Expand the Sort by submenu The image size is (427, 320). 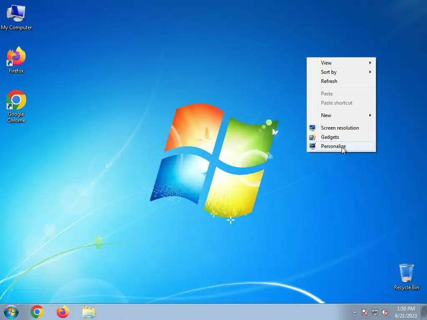(x=341, y=72)
